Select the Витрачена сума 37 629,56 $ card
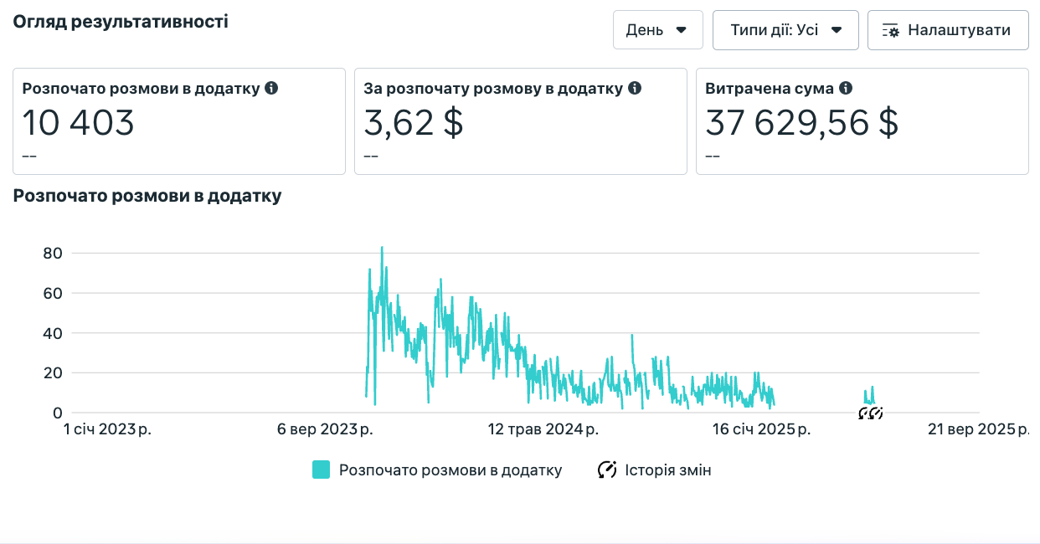Image resolution: width=1040 pixels, height=544 pixels. 862,121
